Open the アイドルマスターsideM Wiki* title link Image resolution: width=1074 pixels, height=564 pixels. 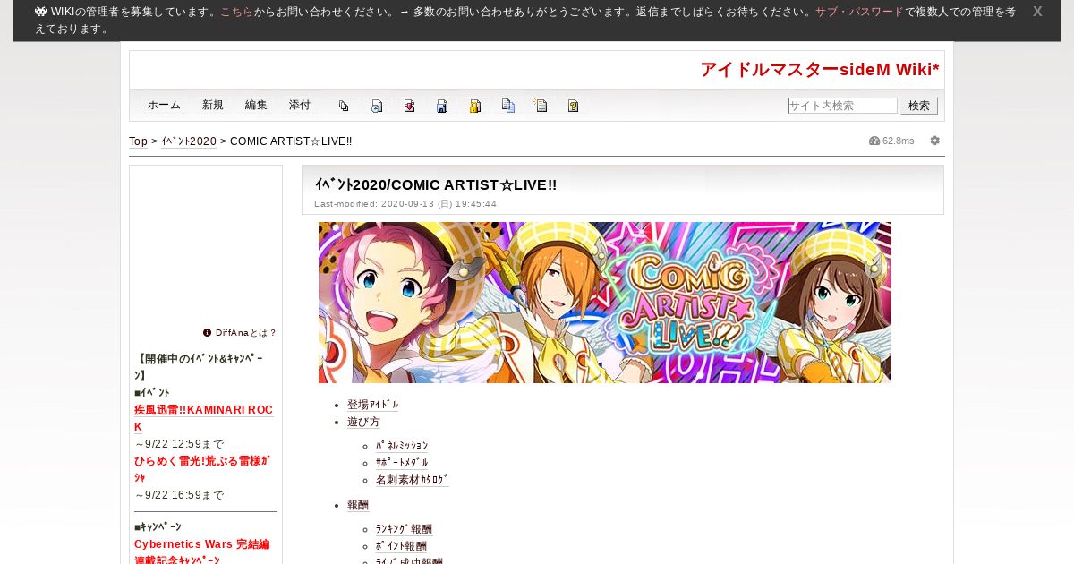pyautogui.click(x=820, y=69)
